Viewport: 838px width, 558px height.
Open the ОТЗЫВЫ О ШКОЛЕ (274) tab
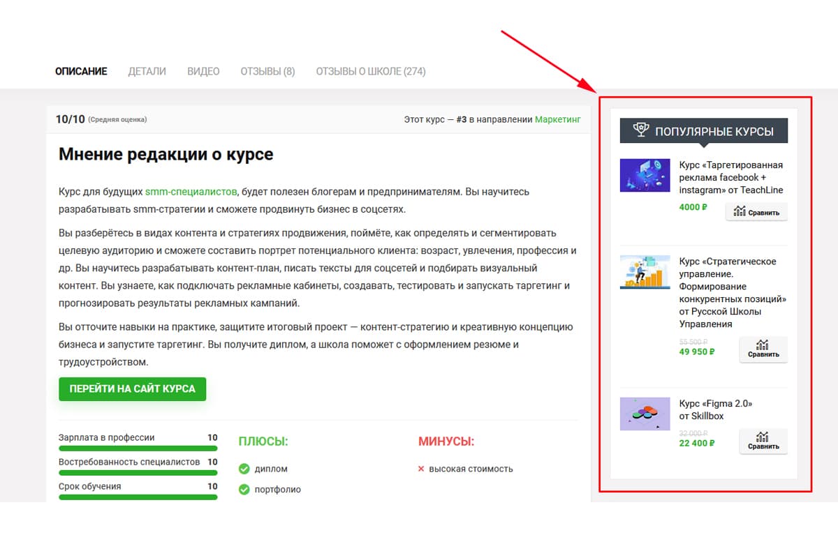pos(370,70)
